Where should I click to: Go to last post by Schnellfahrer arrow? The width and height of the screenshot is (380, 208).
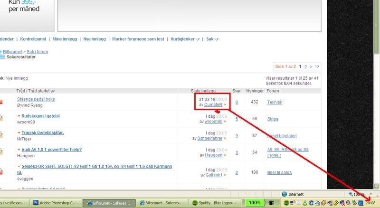(x=225, y=138)
